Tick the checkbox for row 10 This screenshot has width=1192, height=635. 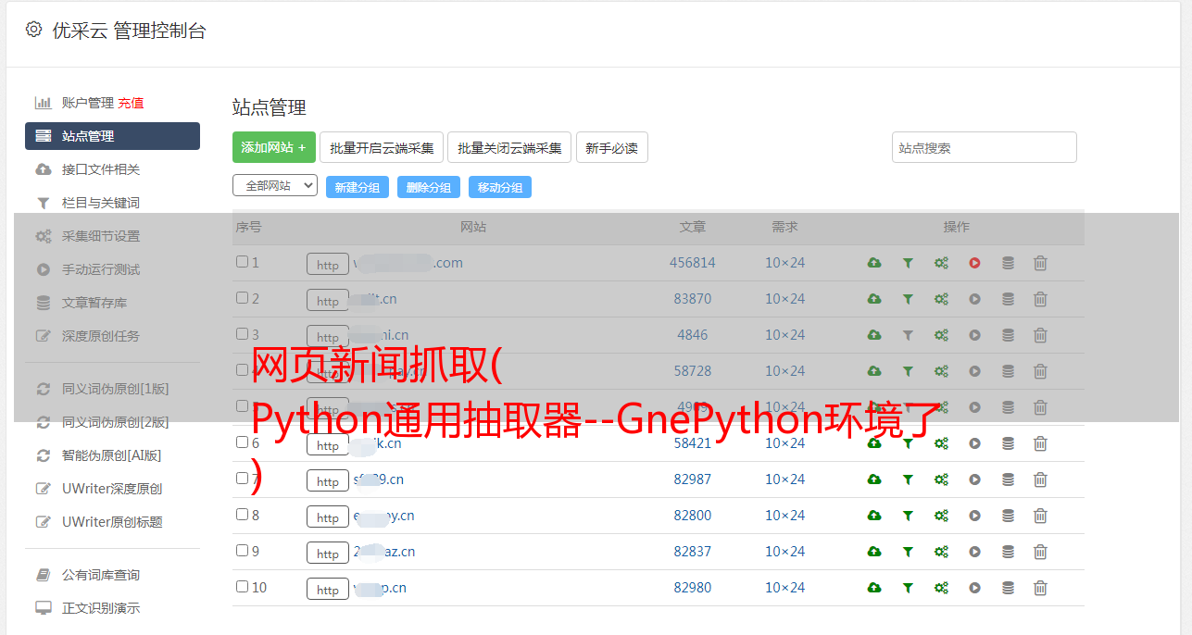[x=242, y=587]
